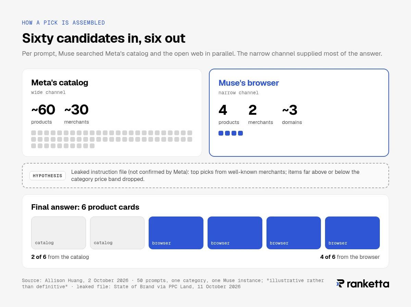Click the first gray square in catalog grid
411x307 pixels.
point(34,133)
